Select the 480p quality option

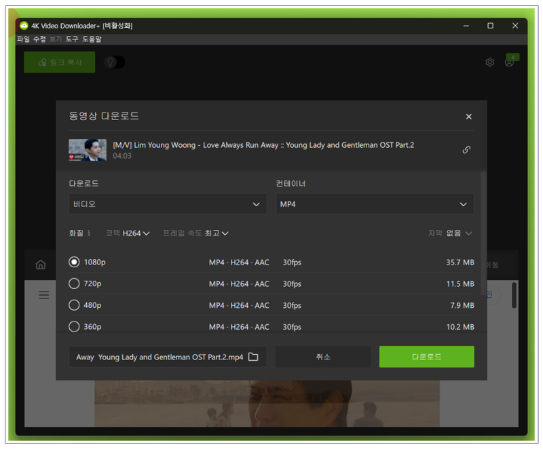pyautogui.click(x=74, y=305)
